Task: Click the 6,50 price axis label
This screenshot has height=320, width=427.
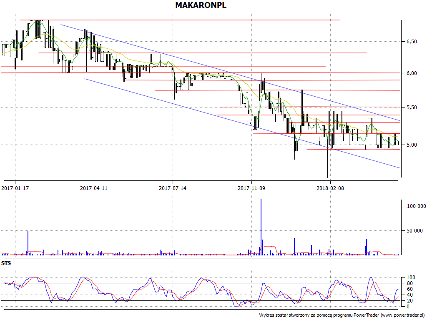Action: [x=412, y=42]
